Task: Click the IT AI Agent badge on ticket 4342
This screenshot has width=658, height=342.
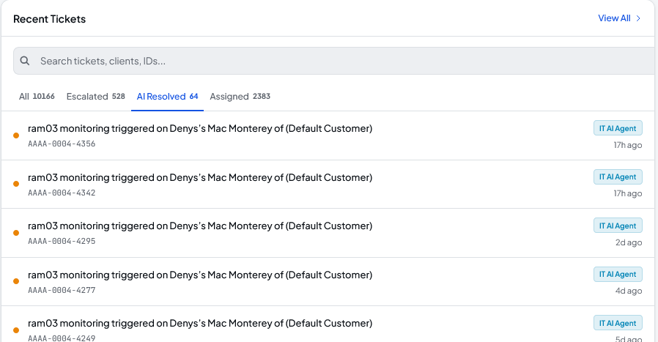Action: [618, 177]
